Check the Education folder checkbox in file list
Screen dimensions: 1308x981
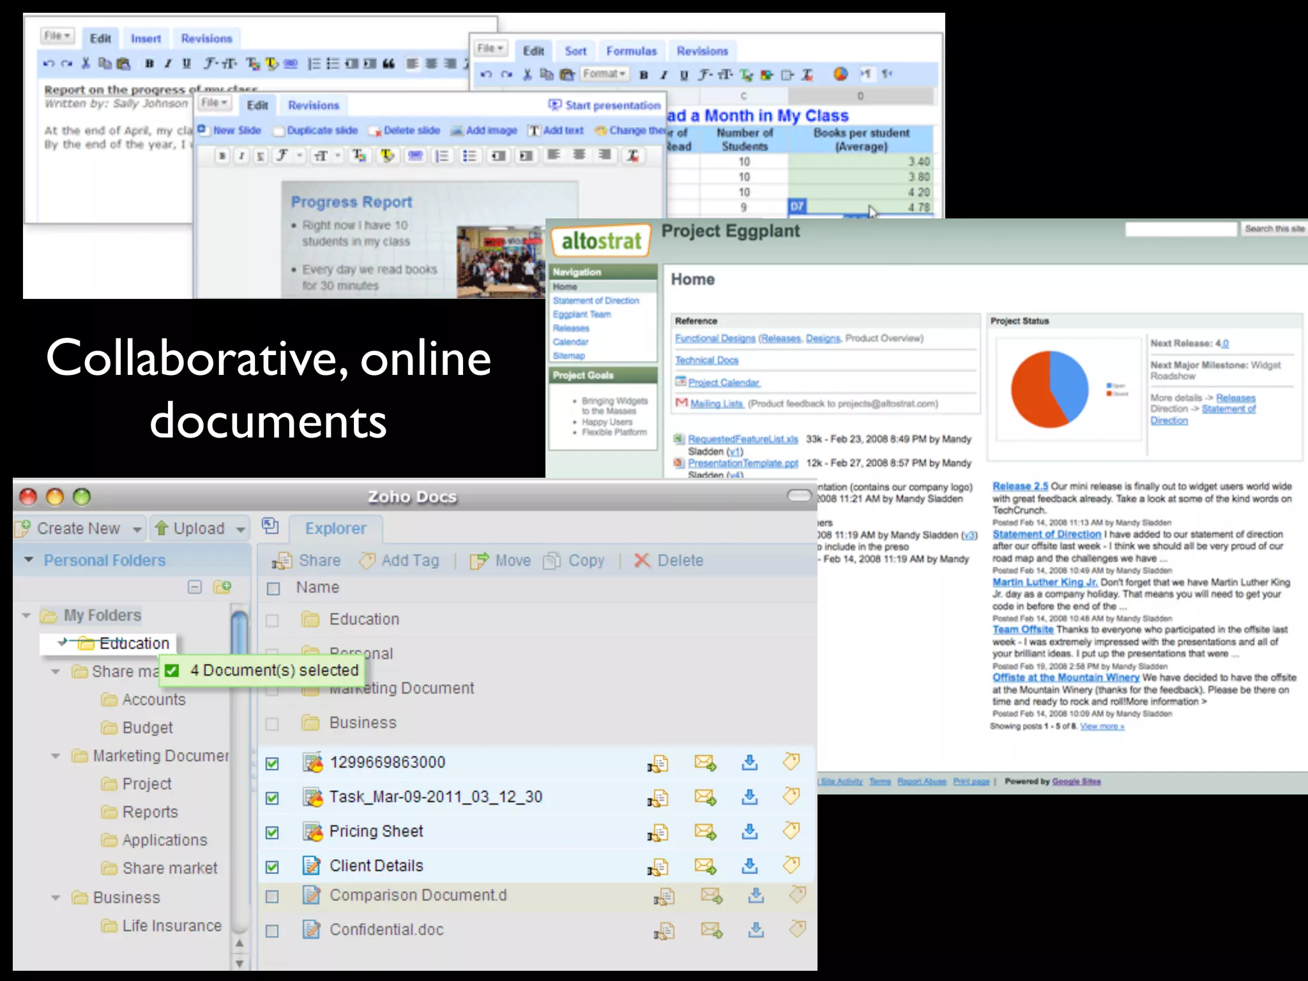pos(272,621)
